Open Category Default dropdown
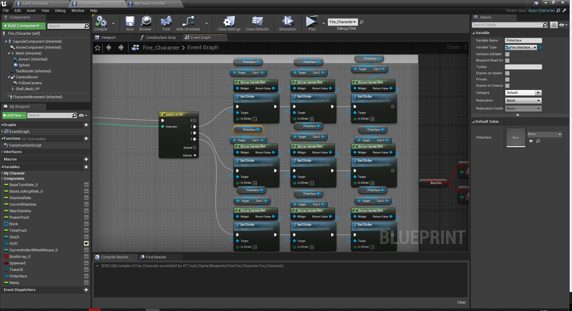Image resolution: width=572 pixels, height=311 pixels. click(523, 93)
